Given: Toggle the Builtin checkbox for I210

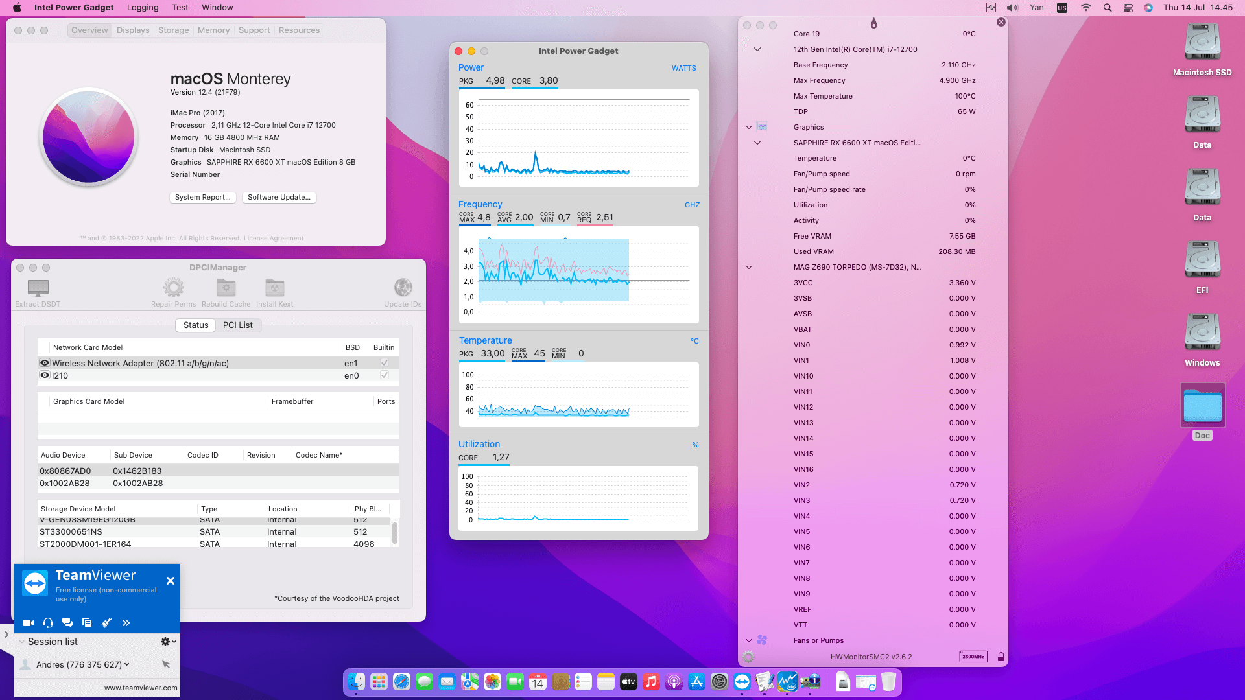Looking at the screenshot, I should tap(385, 375).
